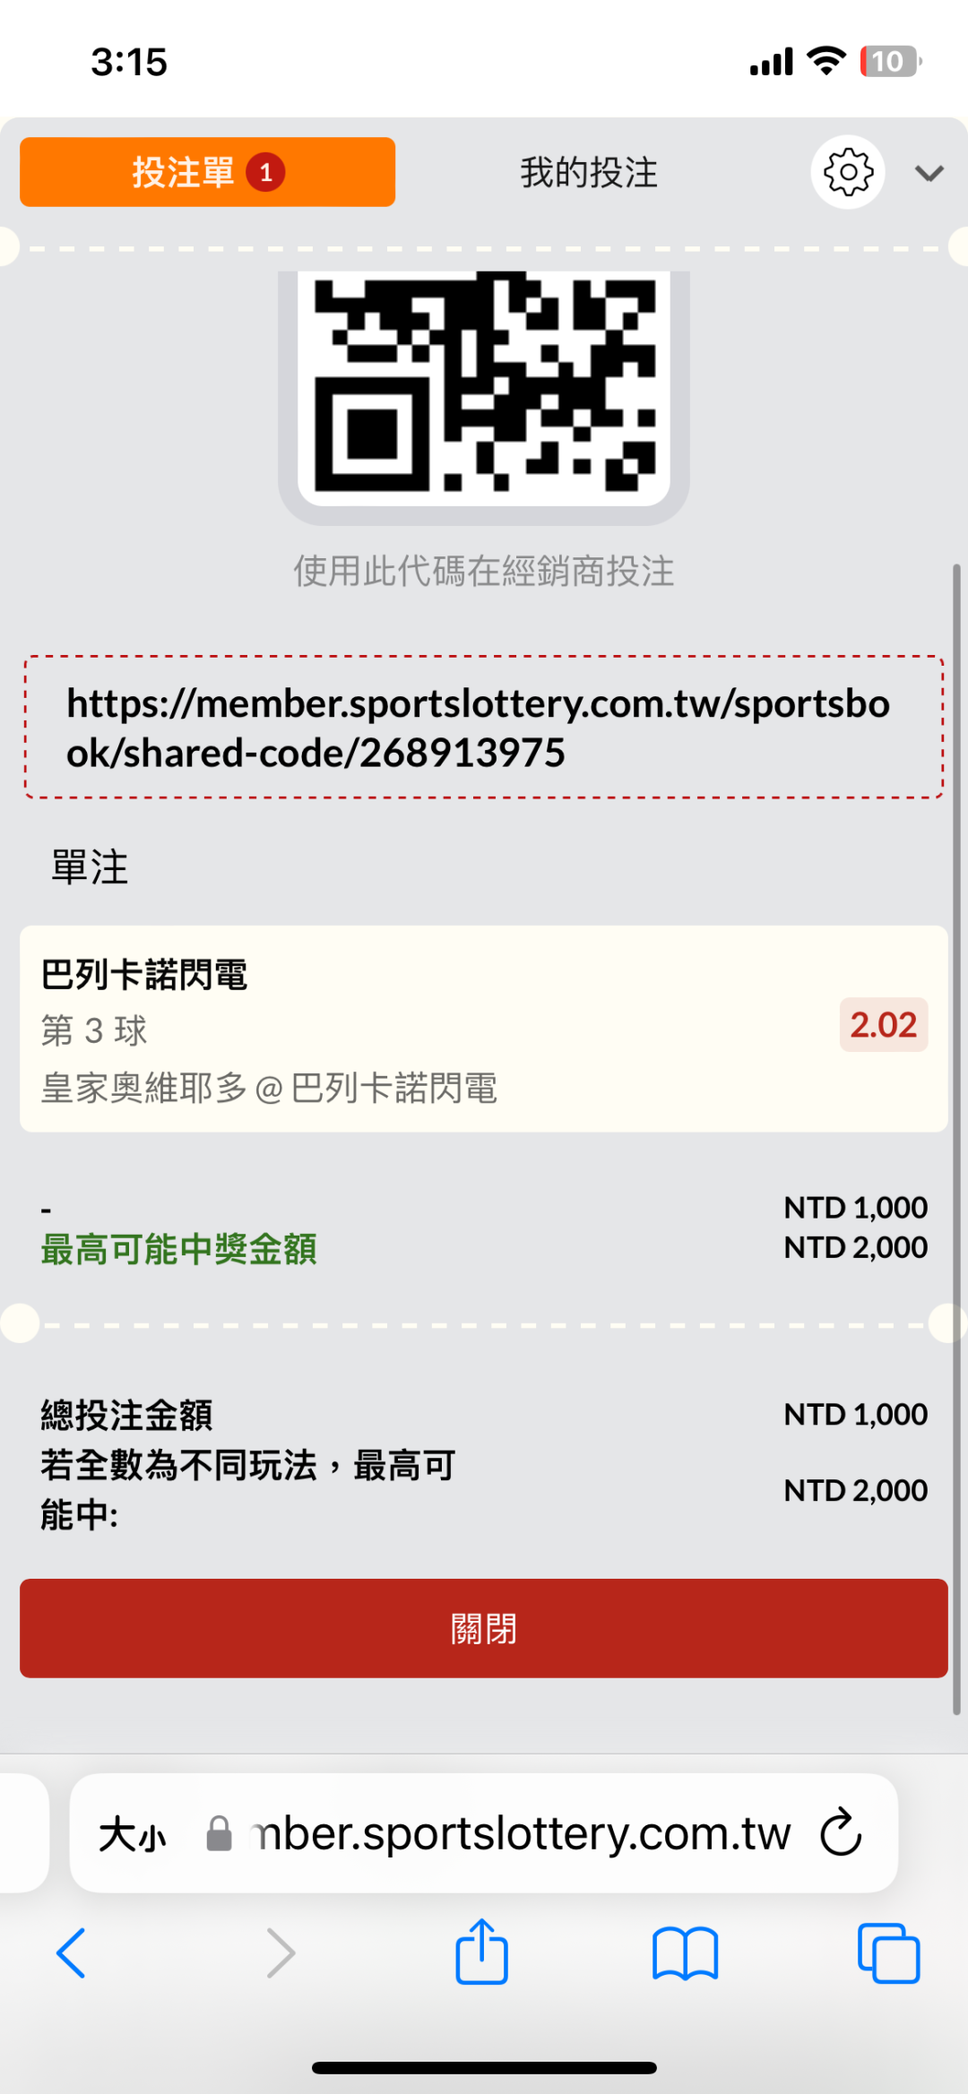Viewport: 968px width, 2094px height.
Task: Open Safari text size 大小 menu
Action: coord(133,1834)
